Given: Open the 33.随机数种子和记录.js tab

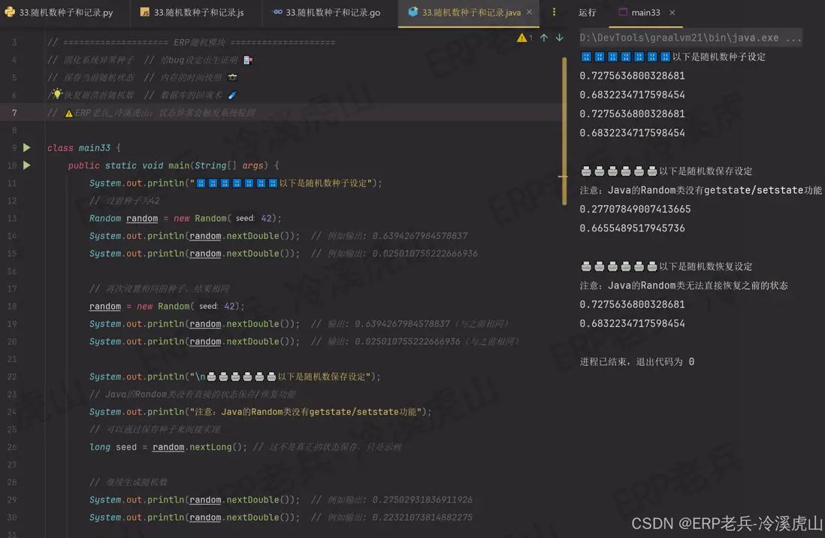Looking at the screenshot, I should pos(192,13).
